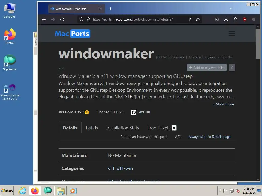Viewport: 262px width, 196px height.
Task: Select the Firefox desktop shortcut
Action: coord(10,36)
